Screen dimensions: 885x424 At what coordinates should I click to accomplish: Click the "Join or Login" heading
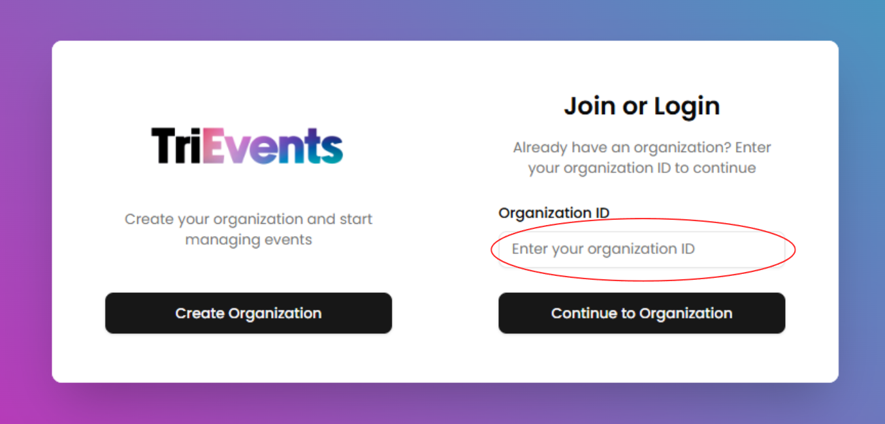point(641,106)
